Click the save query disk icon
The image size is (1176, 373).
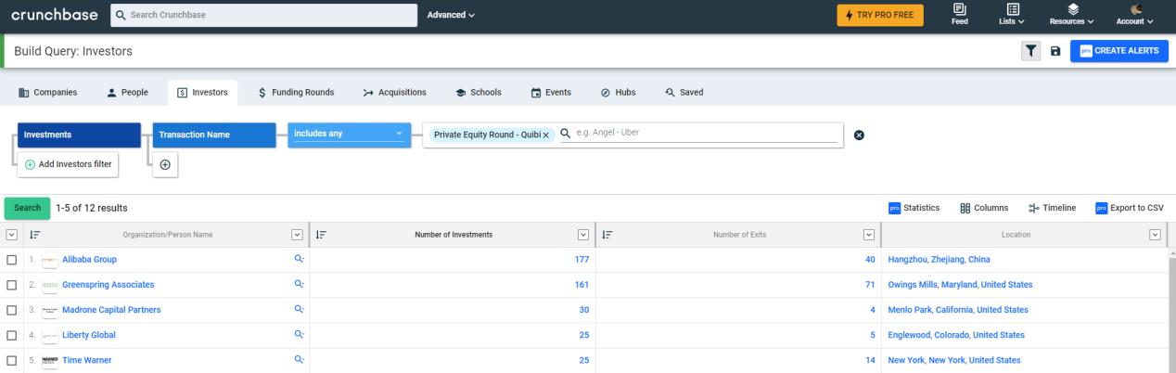pyautogui.click(x=1055, y=52)
